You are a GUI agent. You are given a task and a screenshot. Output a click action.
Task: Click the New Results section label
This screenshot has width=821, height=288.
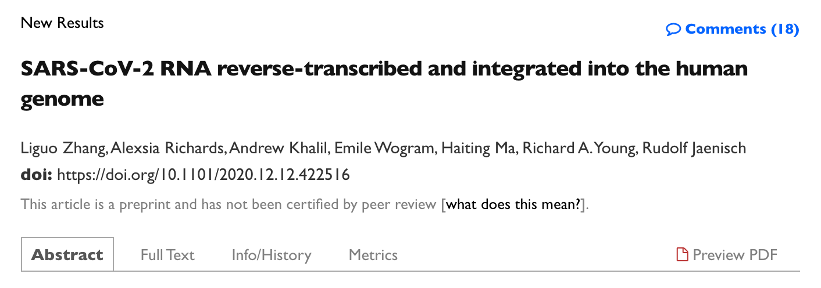[62, 23]
